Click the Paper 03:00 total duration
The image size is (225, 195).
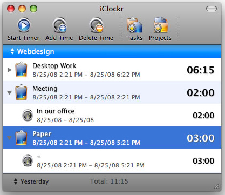tap(200, 138)
